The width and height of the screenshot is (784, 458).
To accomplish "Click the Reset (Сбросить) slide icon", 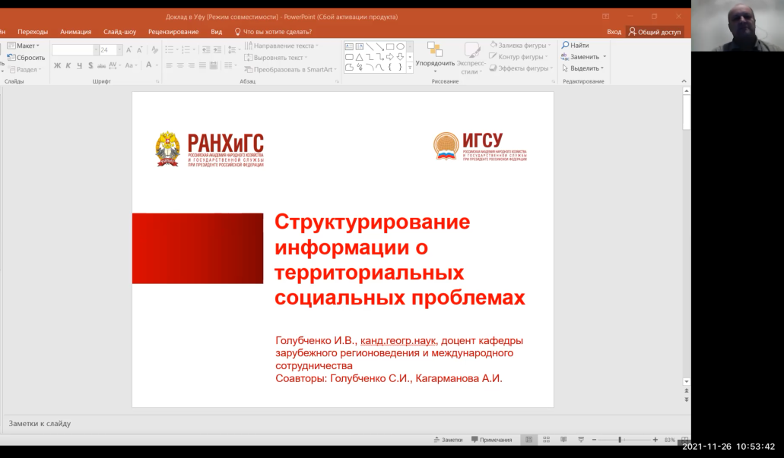I will 11,58.
